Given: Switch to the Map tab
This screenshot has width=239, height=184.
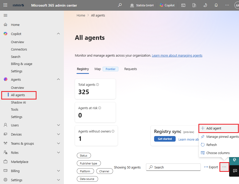Looking at the screenshot, I should (x=98, y=69).
